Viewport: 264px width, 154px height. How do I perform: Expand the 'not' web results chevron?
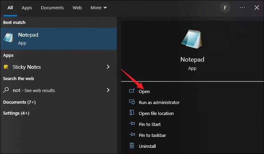point(108,90)
